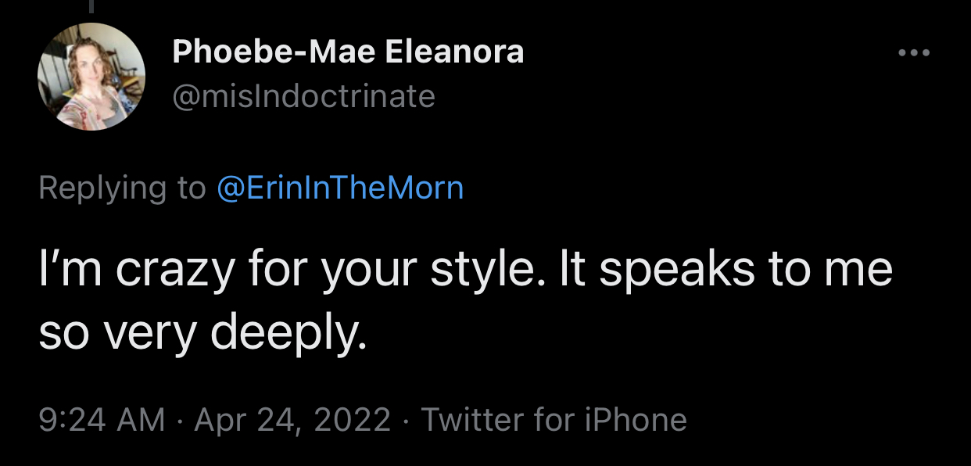Click the Apr 24, 2022 date
The height and width of the screenshot is (466, 971).
(x=292, y=420)
